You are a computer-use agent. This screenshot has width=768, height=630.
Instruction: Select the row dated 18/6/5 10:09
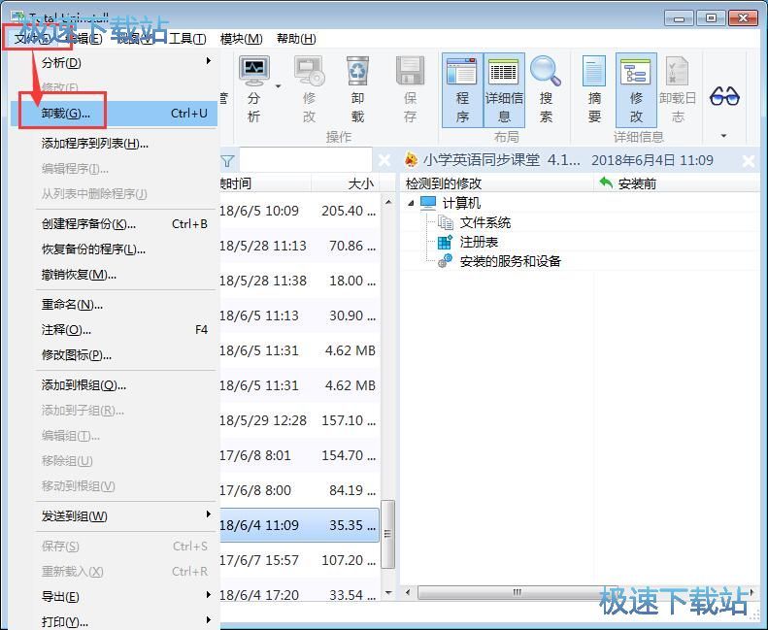click(300, 211)
